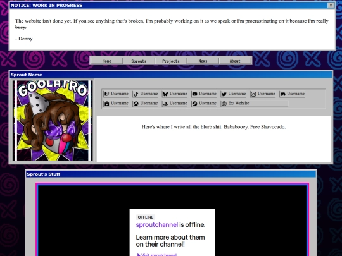Click 'NOTICE: WORK IN PROGRESS' title bar text
Image resolution: width=342 pixels, height=256 pixels.
[46, 5]
